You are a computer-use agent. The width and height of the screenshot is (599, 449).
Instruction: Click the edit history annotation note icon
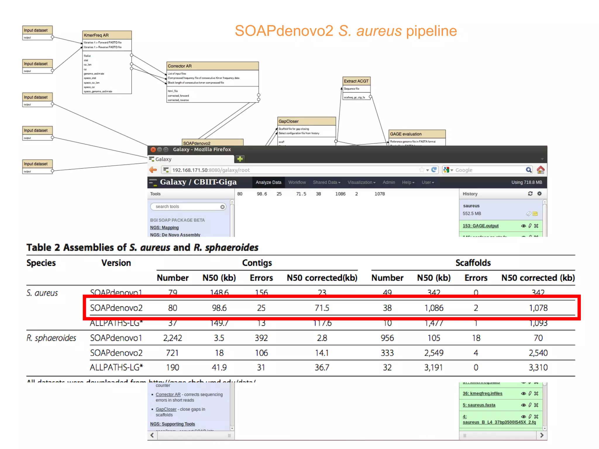[535, 214]
